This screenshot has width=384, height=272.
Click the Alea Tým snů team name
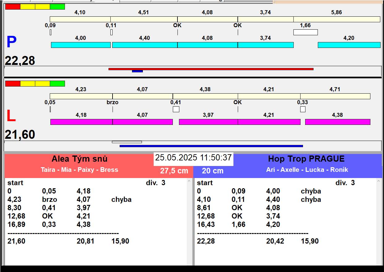click(79, 159)
